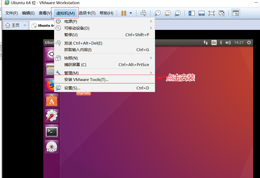Launch Firefox from the Ubuntu launcher

tap(50, 85)
